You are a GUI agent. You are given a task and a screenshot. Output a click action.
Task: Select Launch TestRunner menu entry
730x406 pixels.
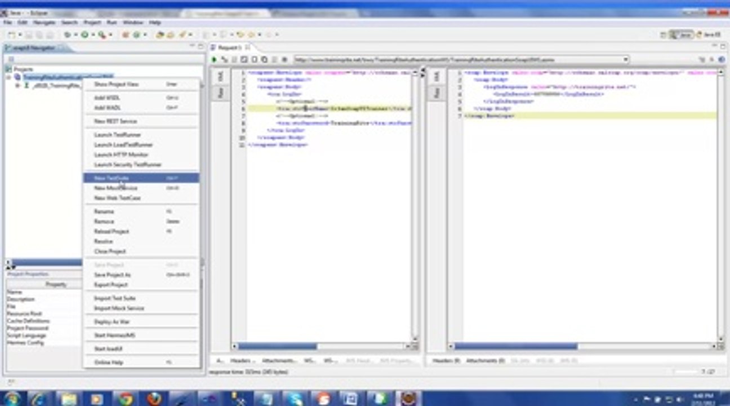pos(141,135)
